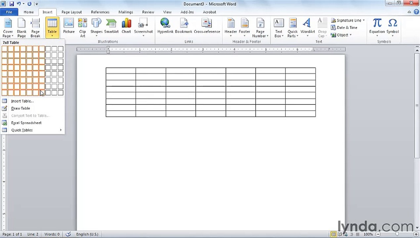Insert a Blank Page
420x238 pixels.
[x=21, y=28]
